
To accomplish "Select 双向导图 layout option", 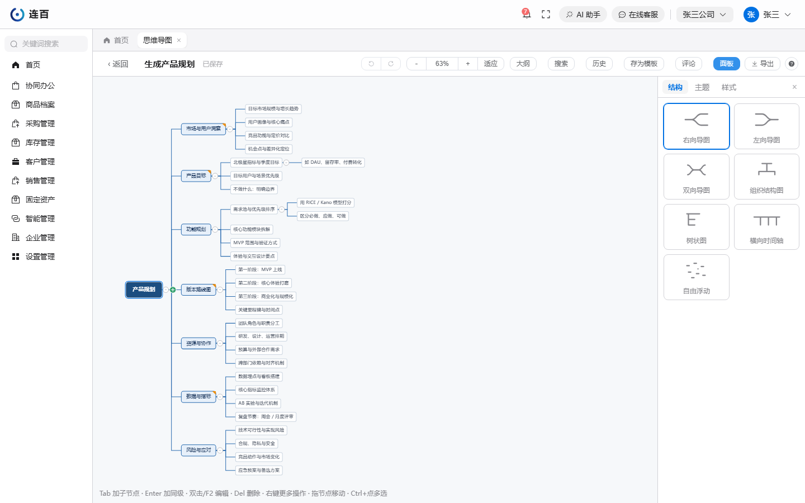I will click(697, 177).
